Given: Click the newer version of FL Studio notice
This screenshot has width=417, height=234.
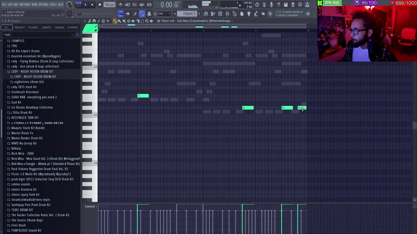Looking at the screenshot, I should tap(293, 14).
